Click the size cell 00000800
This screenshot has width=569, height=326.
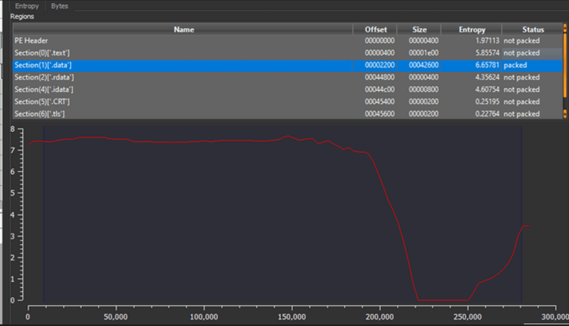pos(423,89)
